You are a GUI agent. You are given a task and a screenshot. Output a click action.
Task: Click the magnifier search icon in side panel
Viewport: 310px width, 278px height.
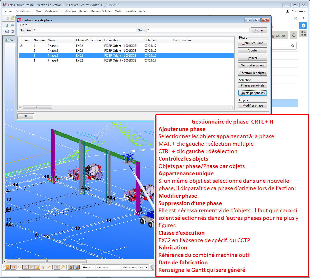point(293,46)
